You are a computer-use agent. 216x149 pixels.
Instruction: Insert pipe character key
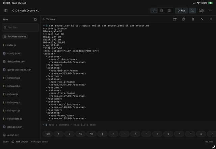pos(102,134)
